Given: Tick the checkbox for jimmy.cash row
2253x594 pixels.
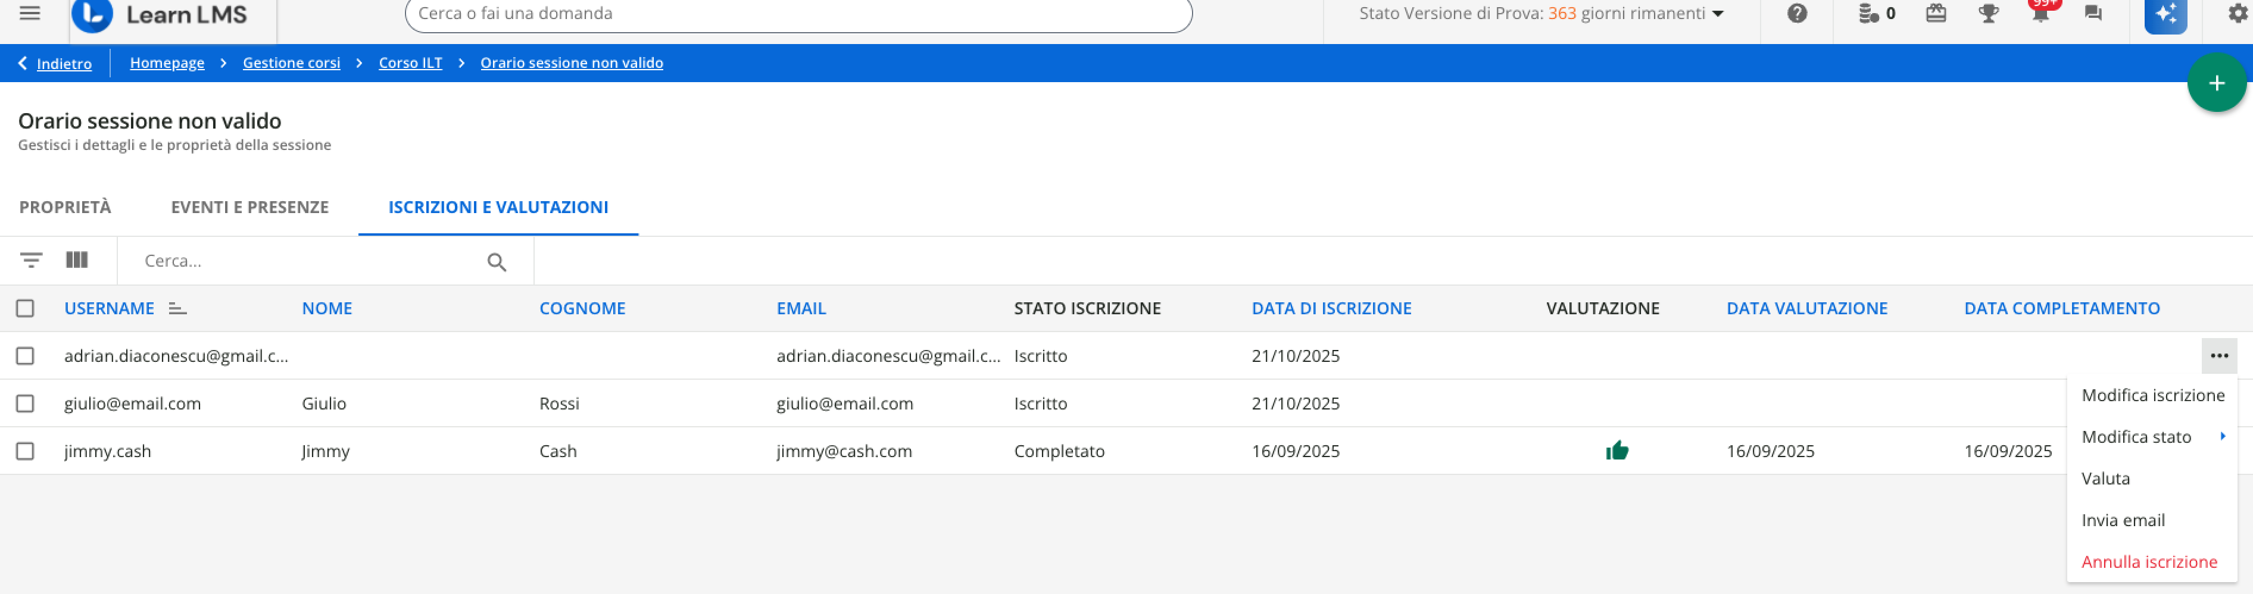Looking at the screenshot, I should pyautogui.click(x=26, y=451).
